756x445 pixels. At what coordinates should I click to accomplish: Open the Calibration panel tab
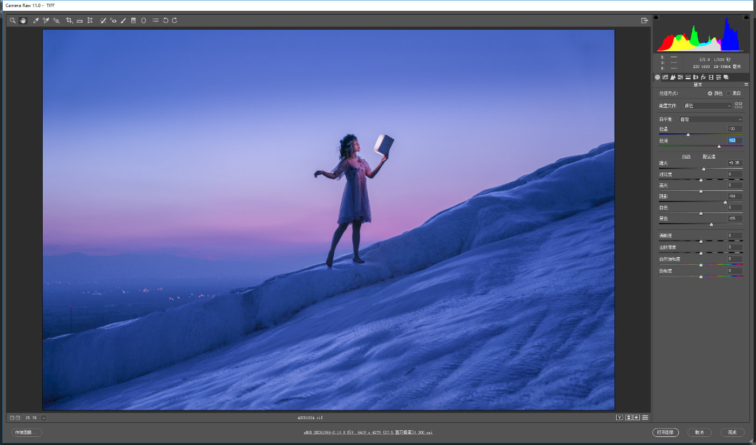(711, 77)
